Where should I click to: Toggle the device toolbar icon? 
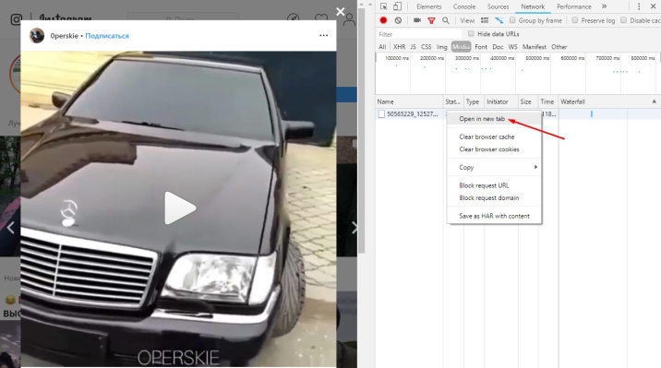tap(397, 6)
